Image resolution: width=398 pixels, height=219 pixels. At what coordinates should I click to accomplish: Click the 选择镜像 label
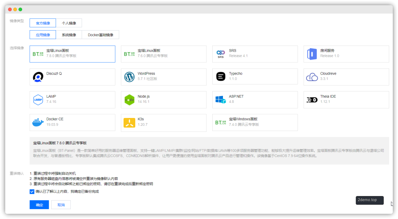tap(17, 48)
